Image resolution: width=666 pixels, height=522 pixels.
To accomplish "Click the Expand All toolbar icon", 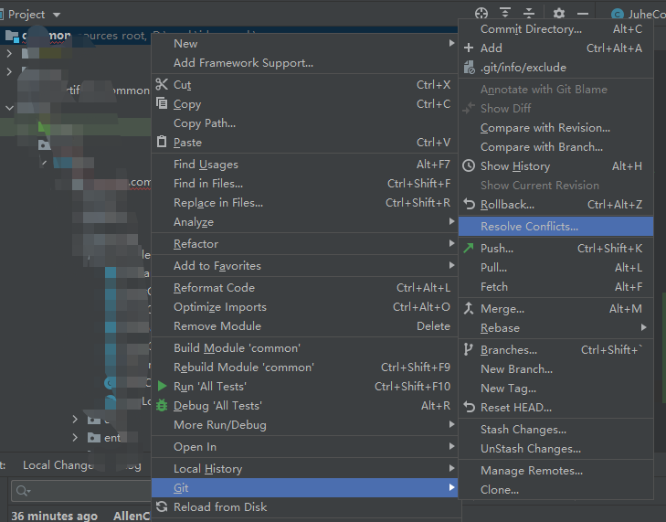I will (505, 13).
